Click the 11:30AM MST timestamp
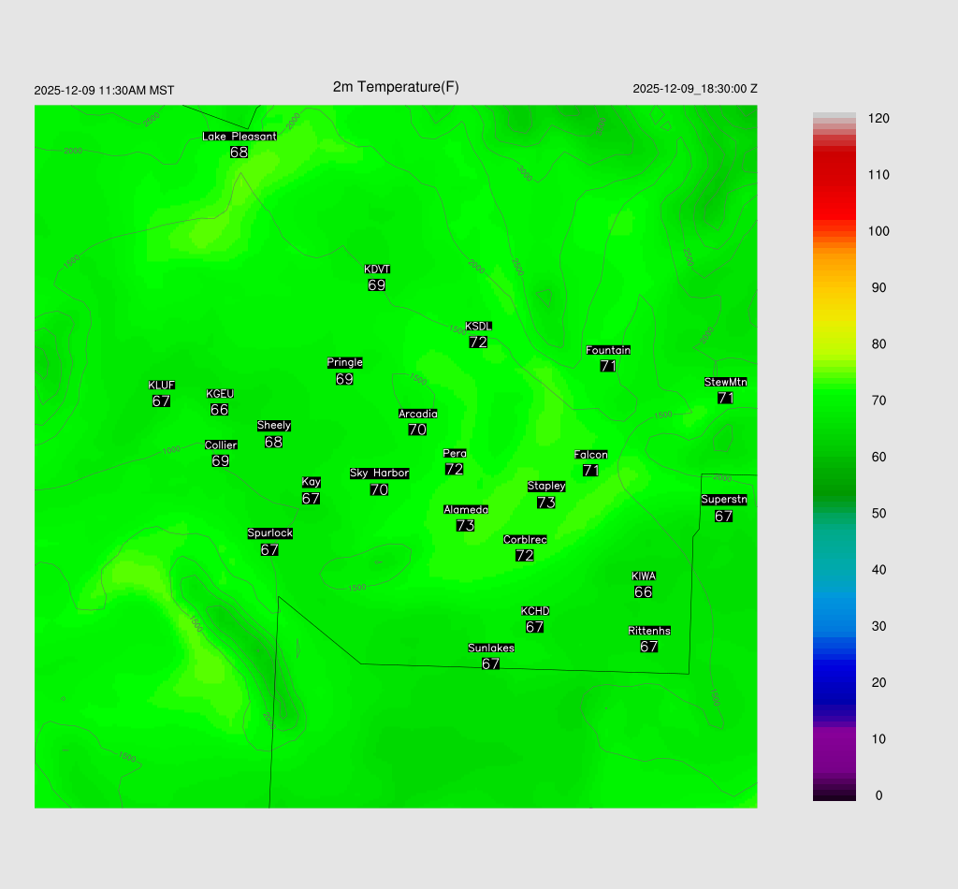Image resolution: width=958 pixels, height=889 pixels. point(104,91)
